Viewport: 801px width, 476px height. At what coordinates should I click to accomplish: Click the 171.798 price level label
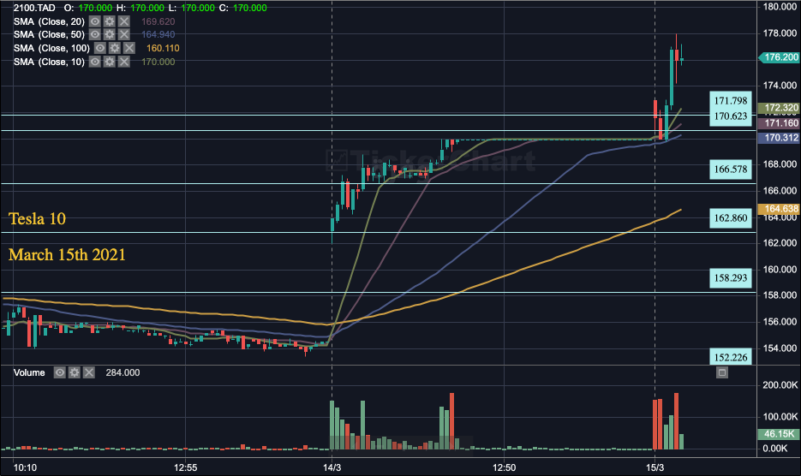coord(731,101)
